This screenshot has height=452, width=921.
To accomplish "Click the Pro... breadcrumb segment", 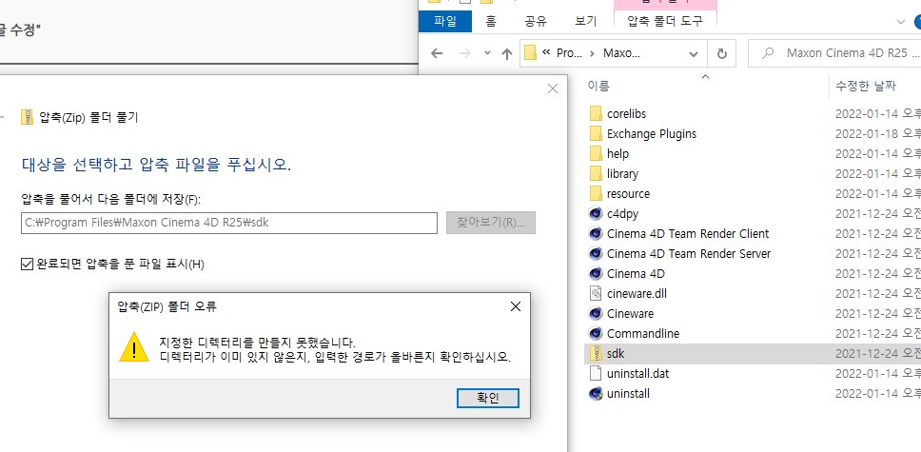I will [x=569, y=53].
